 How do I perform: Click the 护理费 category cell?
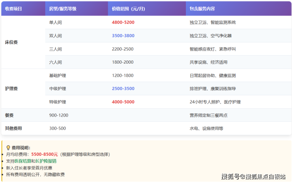click(11, 89)
